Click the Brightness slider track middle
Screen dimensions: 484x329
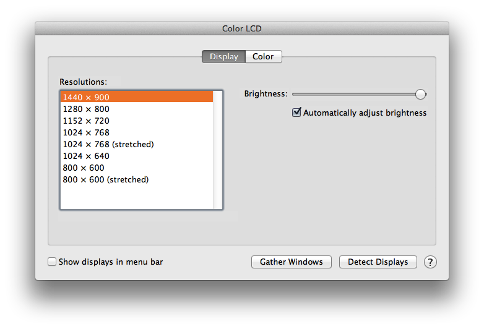pos(360,95)
